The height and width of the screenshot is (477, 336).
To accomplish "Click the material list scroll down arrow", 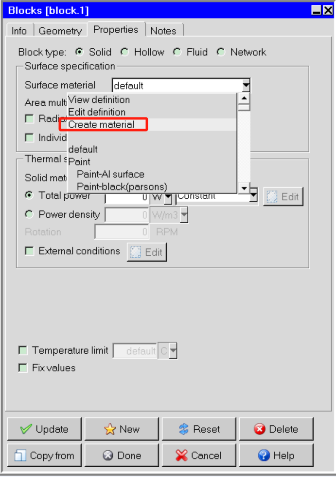I will coord(244,188).
